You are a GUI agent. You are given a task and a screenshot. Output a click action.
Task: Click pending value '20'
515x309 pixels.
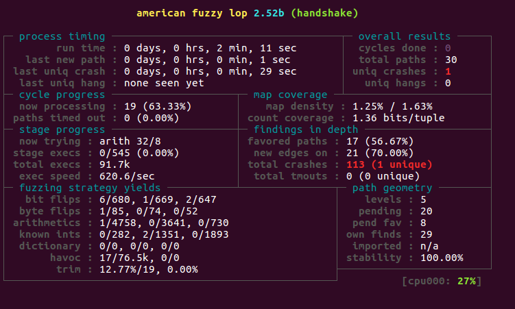click(427, 211)
